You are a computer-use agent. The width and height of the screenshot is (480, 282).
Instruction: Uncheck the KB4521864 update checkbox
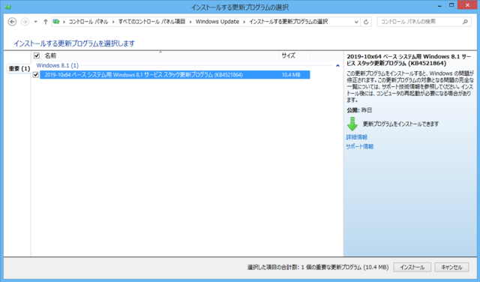pyautogui.click(x=36, y=75)
